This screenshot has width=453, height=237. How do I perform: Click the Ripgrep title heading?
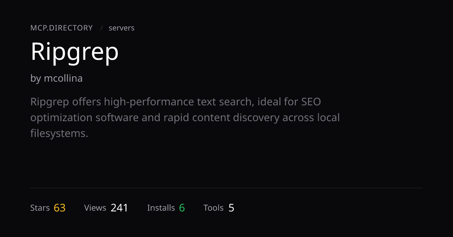(75, 53)
